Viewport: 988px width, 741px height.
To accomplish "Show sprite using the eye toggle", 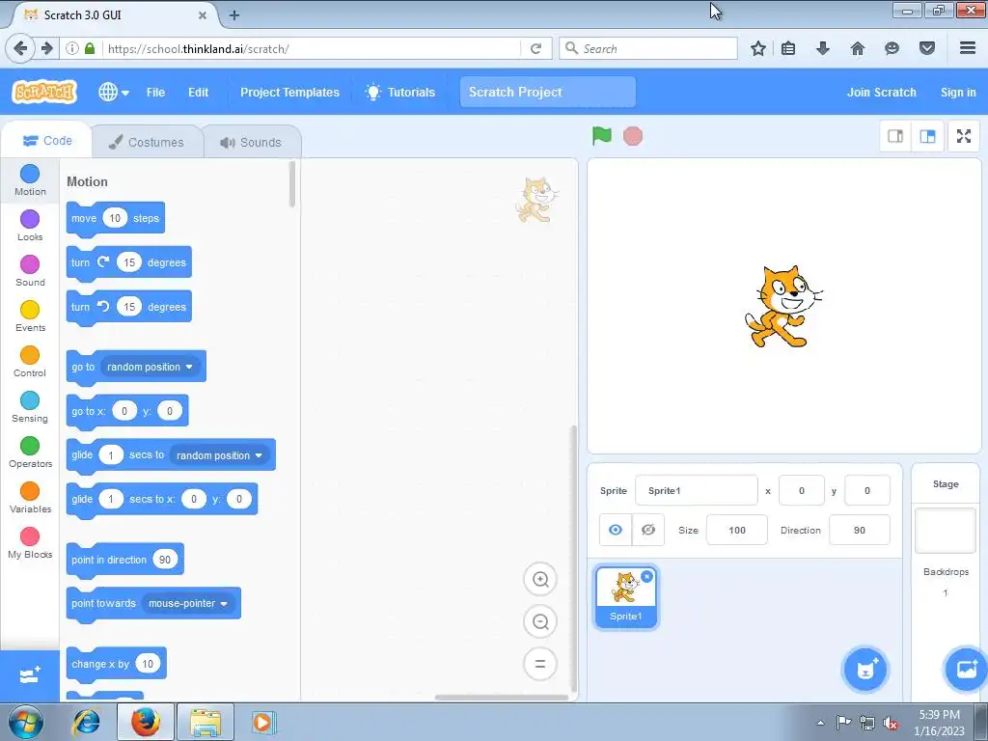I will [x=616, y=530].
